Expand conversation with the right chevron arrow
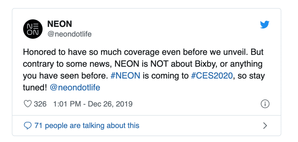The width and height of the screenshot is (298, 142). 265,126
